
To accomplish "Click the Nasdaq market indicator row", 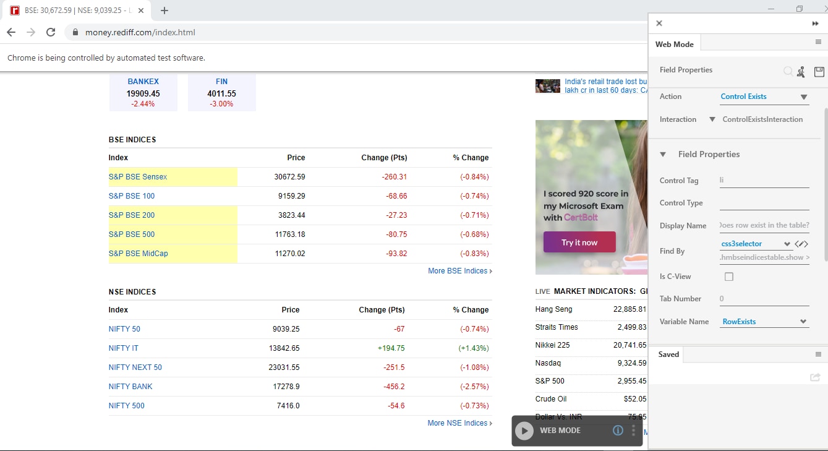I will coord(591,363).
